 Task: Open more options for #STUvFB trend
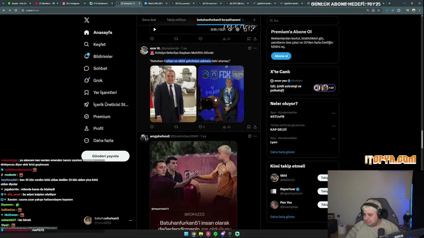(x=334, y=113)
